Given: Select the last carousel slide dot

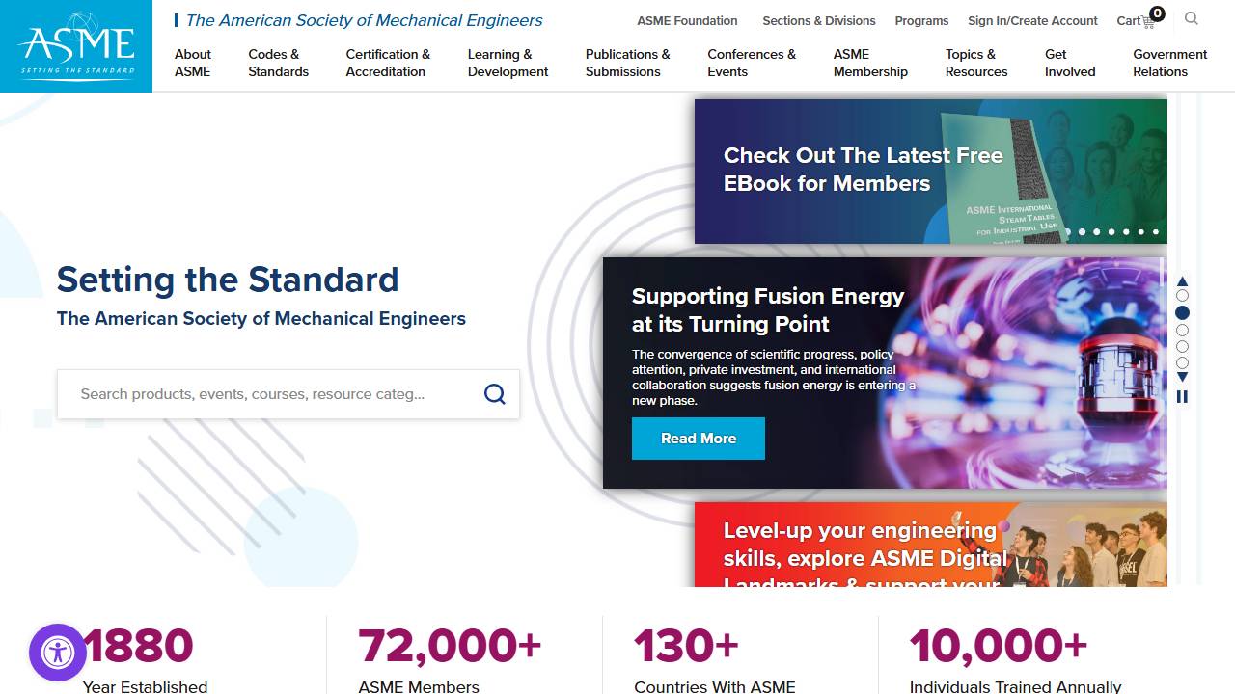Looking at the screenshot, I should (1182, 363).
